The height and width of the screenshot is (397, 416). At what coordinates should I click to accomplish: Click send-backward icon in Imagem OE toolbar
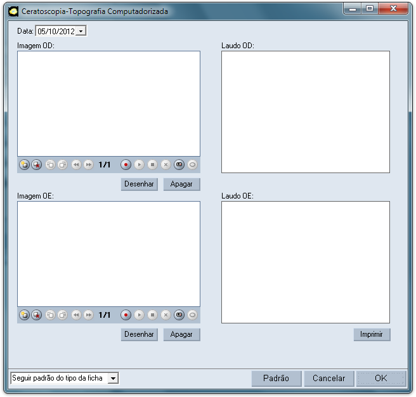click(x=50, y=315)
